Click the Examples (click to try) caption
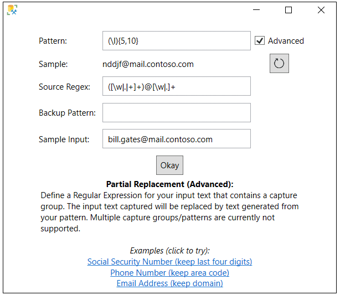The height and width of the screenshot is (295, 340). pyautogui.click(x=169, y=251)
